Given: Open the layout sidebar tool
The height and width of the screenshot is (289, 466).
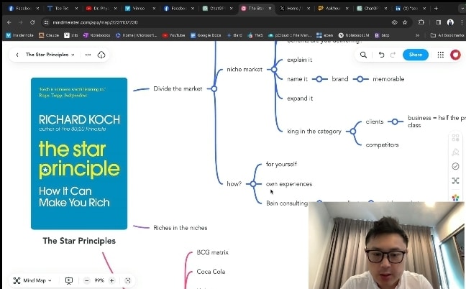Looking at the screenshot, I should pyautogui.click(x=455, y=180).
